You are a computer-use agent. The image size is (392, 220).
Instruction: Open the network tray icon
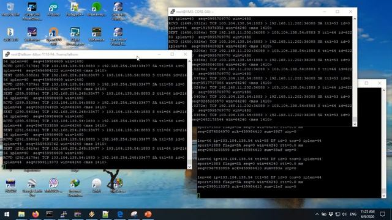[x=337, y=215]
